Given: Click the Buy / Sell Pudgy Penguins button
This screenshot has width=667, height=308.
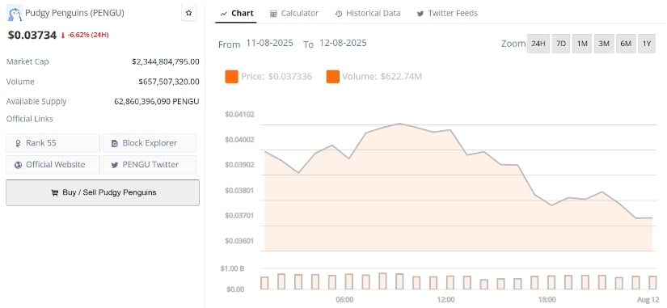Looking at the screenshot, I should pyautogui.click(x=103, y=192).
